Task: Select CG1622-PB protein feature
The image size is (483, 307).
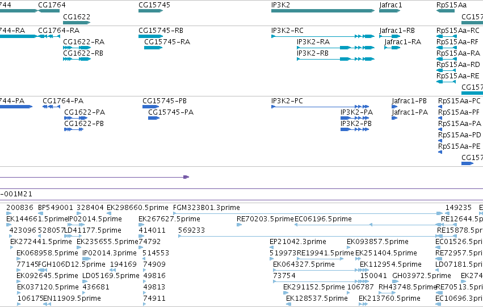Action: tap(74, 129)
